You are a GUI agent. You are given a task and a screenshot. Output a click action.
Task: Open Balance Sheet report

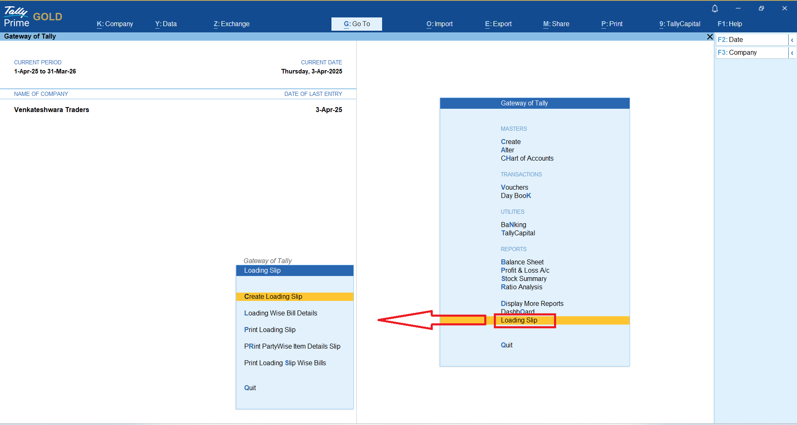pos(522,262)
